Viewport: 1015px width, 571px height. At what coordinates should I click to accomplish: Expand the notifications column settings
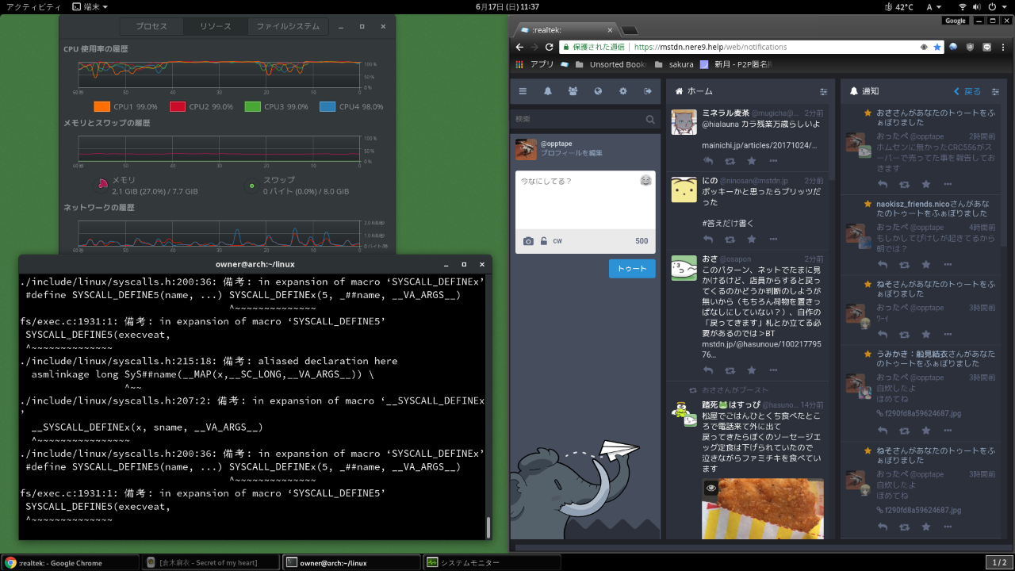995,91
